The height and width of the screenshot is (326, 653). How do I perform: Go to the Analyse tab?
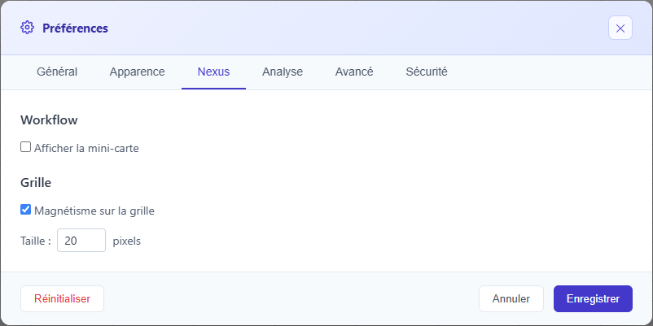(x=283, y=72)
